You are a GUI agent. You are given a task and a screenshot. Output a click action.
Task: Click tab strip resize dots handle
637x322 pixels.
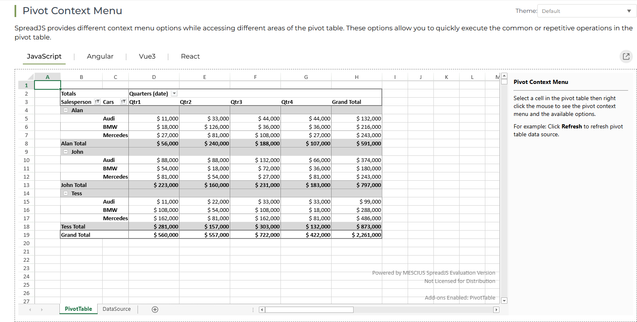[253, 310]
